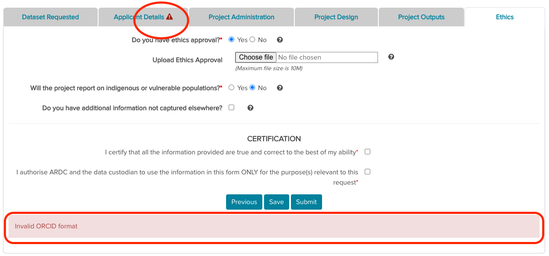Save the form with Save button
The height and width of the screenshot is (256, 549).
[276, 202]
